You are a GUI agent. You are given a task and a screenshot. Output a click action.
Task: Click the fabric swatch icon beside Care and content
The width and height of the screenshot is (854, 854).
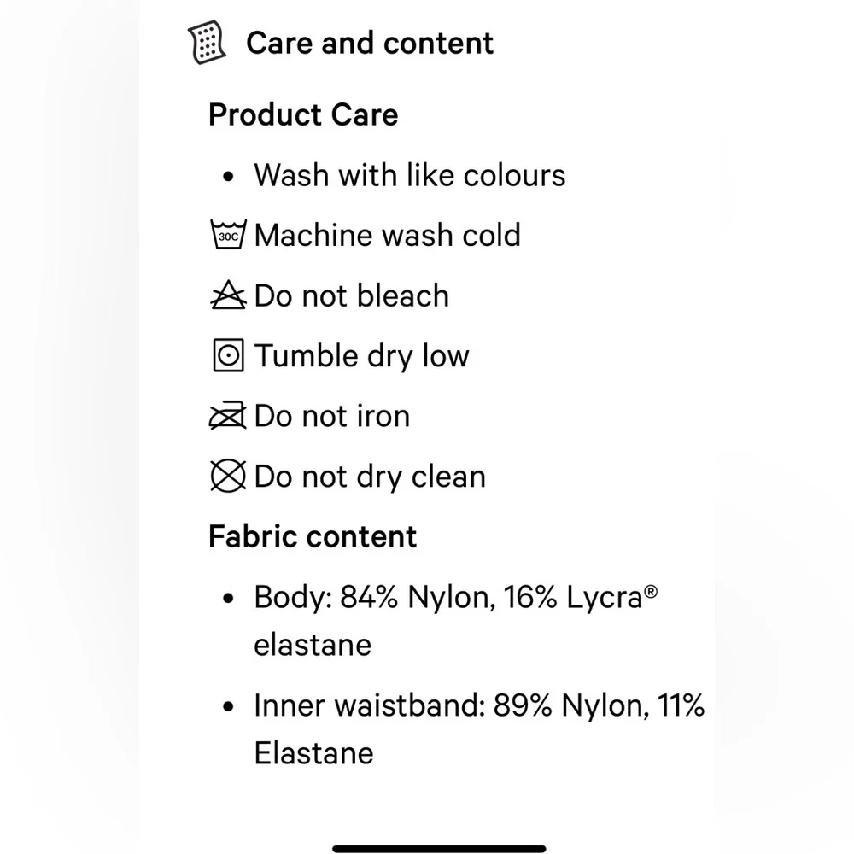coord(207,42)
